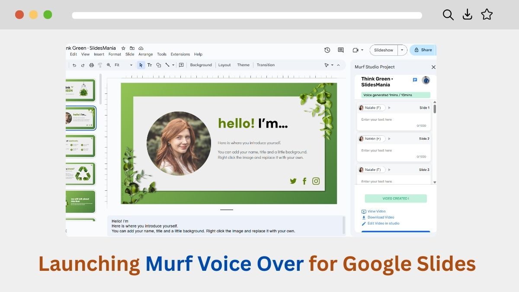The height and width of the screenshot is (292, 519).
Task: Click the Slide 2 text input field
Action: point(394,153)
